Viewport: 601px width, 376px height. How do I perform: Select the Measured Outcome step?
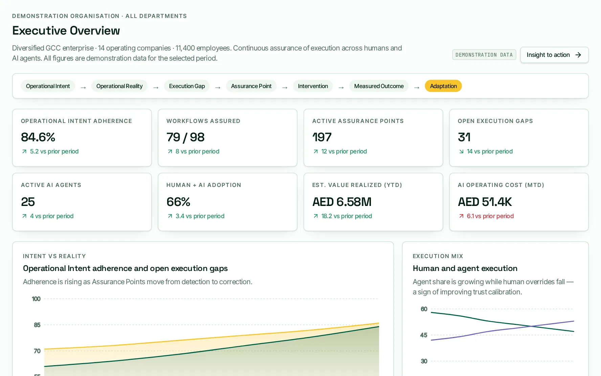379,86
